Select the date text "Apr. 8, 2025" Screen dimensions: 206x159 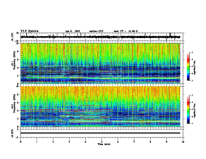(x=73, y=31)
